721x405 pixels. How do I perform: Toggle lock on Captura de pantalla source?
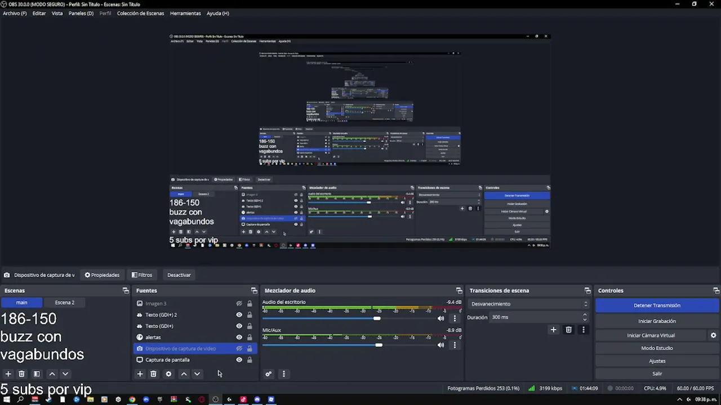point(250,359)
